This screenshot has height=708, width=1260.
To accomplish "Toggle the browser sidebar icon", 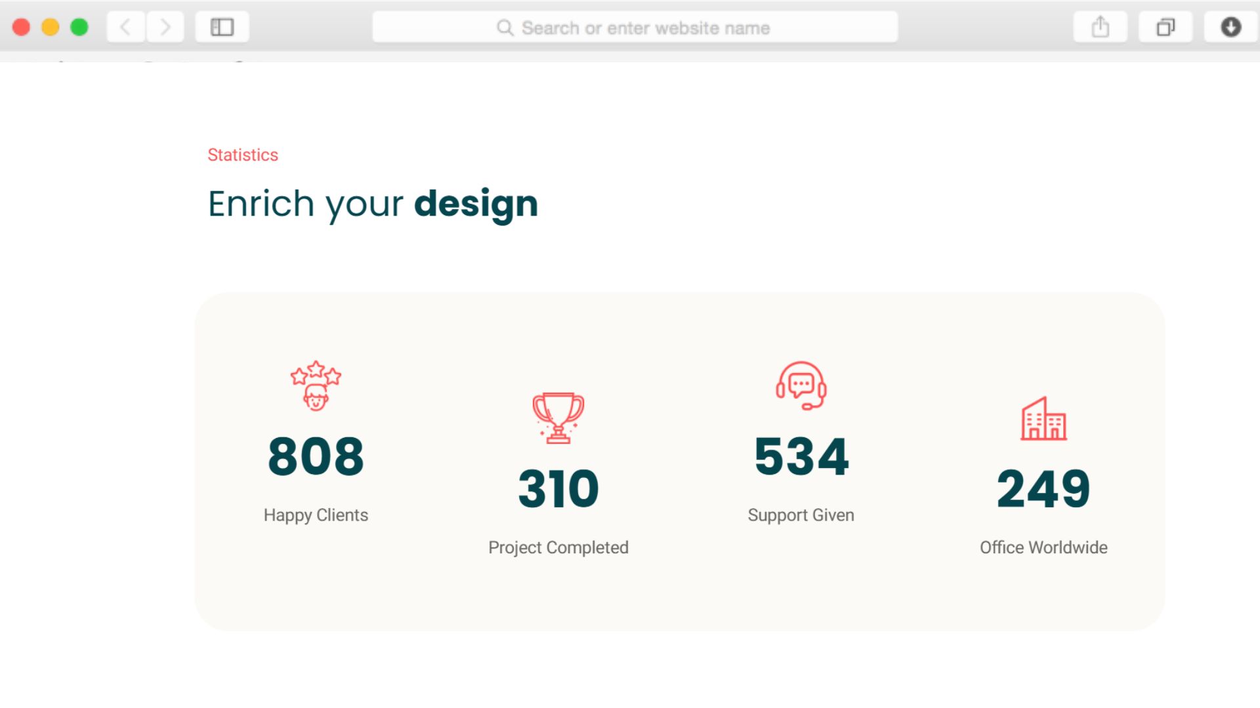I will tap(222, 28).
